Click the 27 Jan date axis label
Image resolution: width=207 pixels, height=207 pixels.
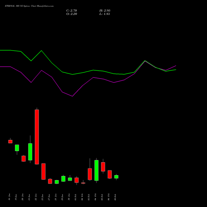49,197
